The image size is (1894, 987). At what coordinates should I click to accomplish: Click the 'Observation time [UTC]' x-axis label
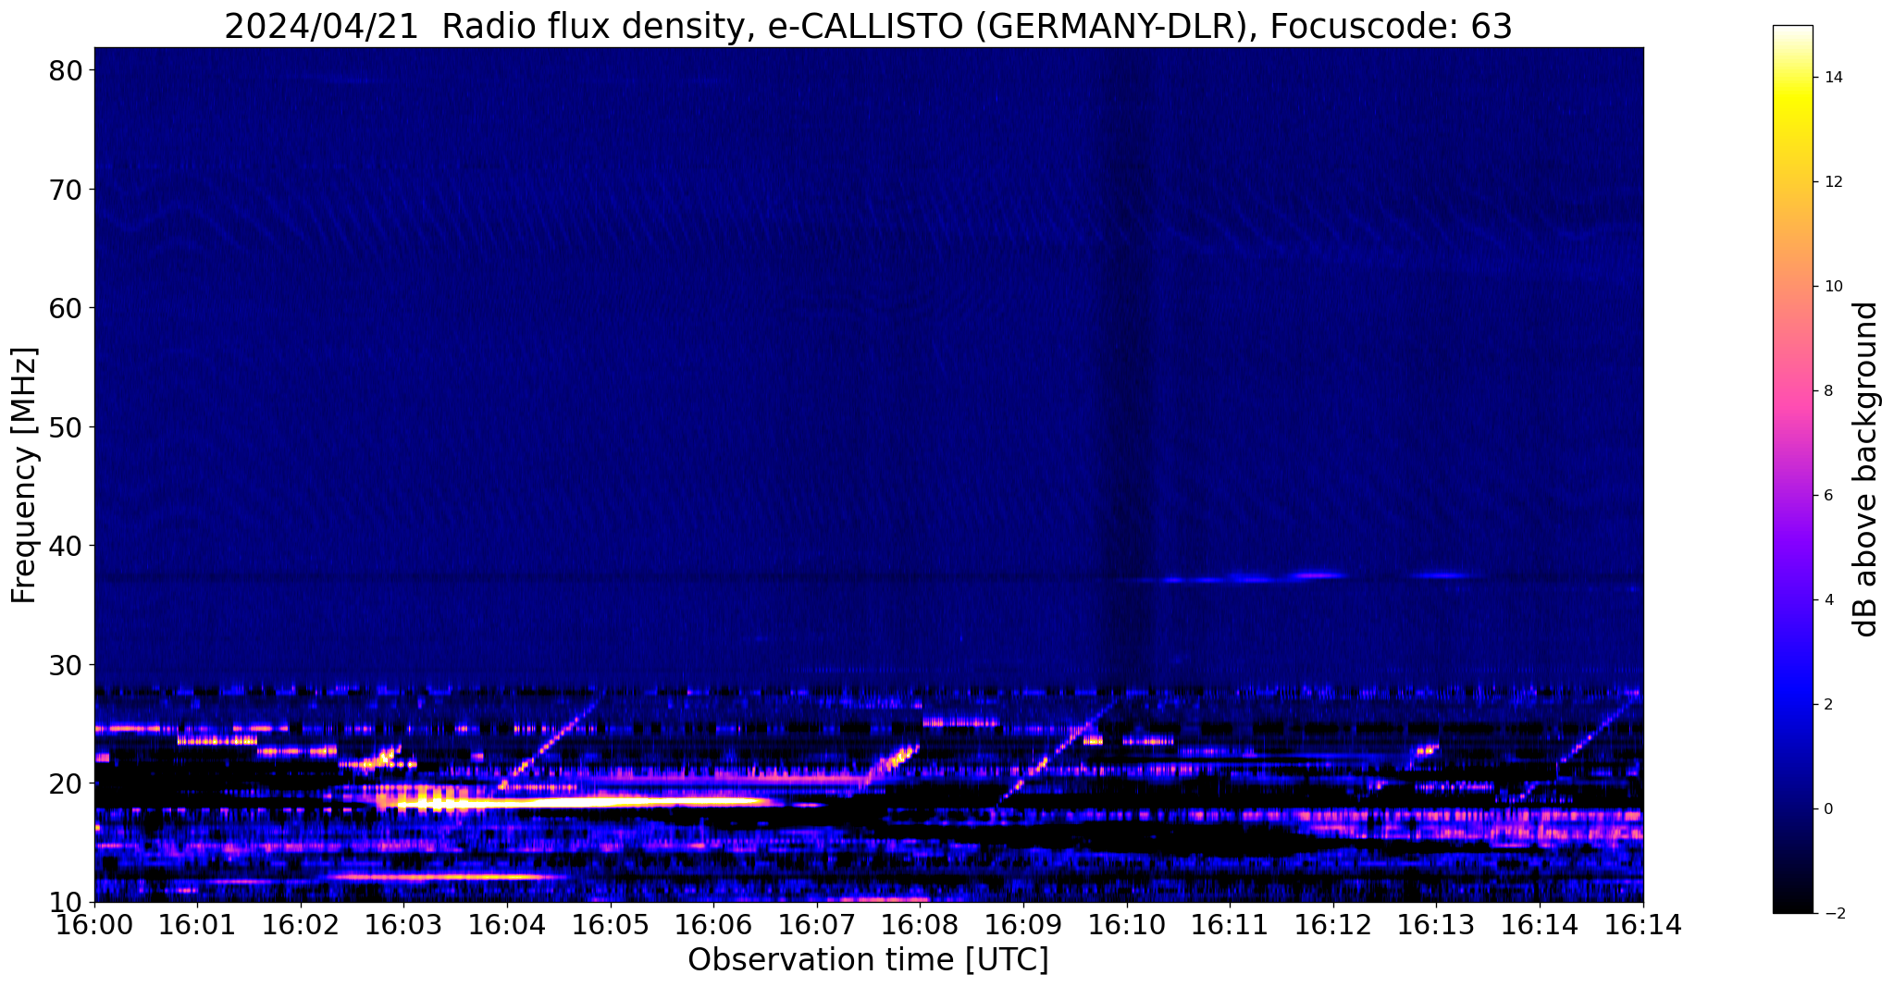point(868,960)
